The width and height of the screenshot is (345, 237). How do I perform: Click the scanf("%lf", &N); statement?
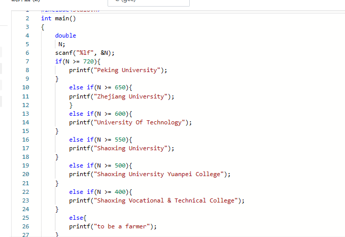coord(85,53)
